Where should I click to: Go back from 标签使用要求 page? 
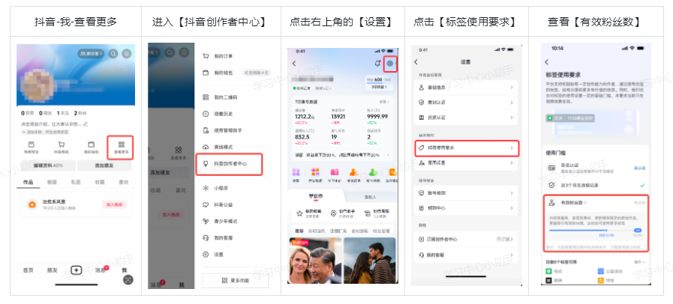click(547, 62)
